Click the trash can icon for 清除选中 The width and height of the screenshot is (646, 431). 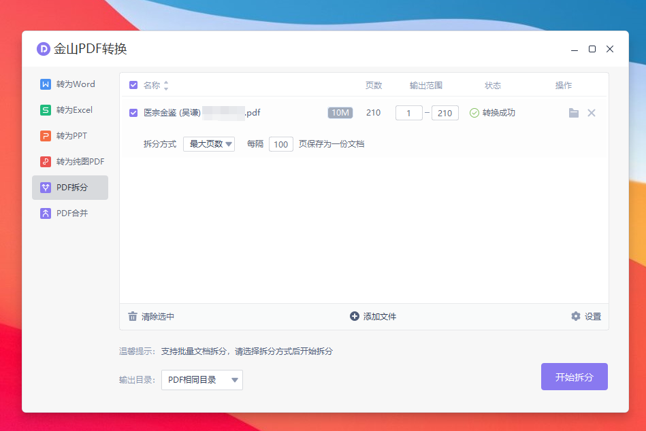132,316
